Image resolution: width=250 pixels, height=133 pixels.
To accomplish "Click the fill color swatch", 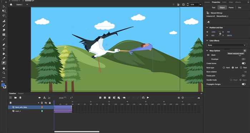I will point(3,85).
